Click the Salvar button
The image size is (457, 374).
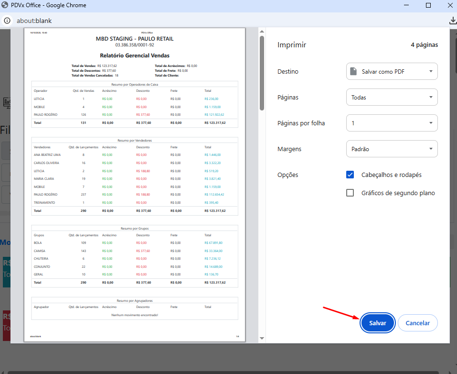pyautogui.click(x=377, y=323)
